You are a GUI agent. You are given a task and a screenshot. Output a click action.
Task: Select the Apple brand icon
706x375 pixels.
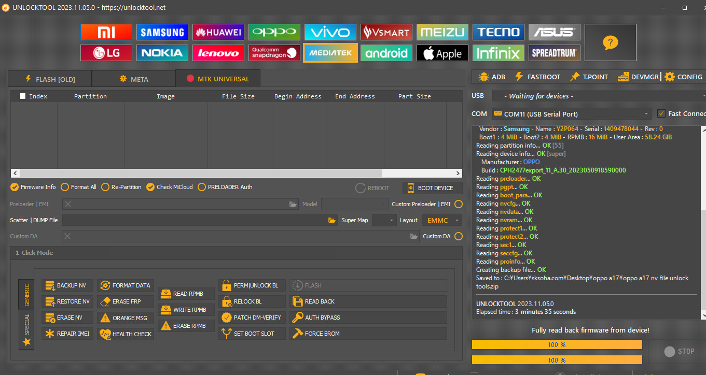[442, 53]
